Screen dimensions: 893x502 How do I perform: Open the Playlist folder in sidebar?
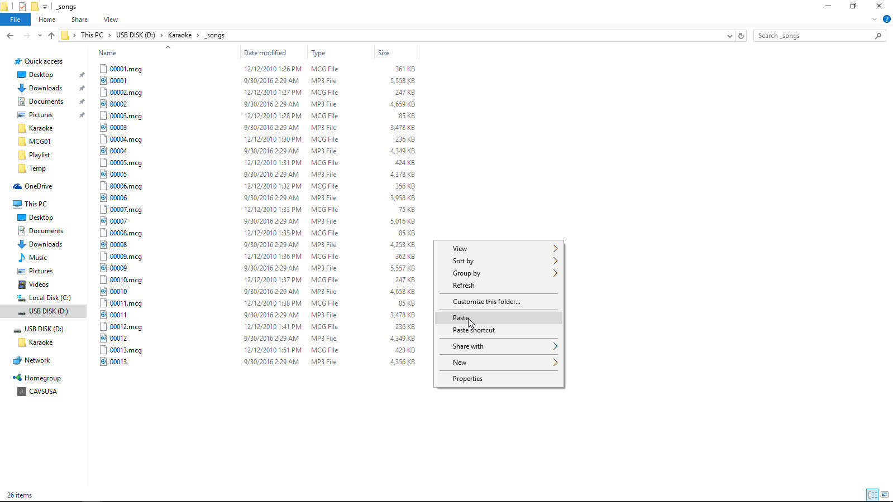coord(39,155)
